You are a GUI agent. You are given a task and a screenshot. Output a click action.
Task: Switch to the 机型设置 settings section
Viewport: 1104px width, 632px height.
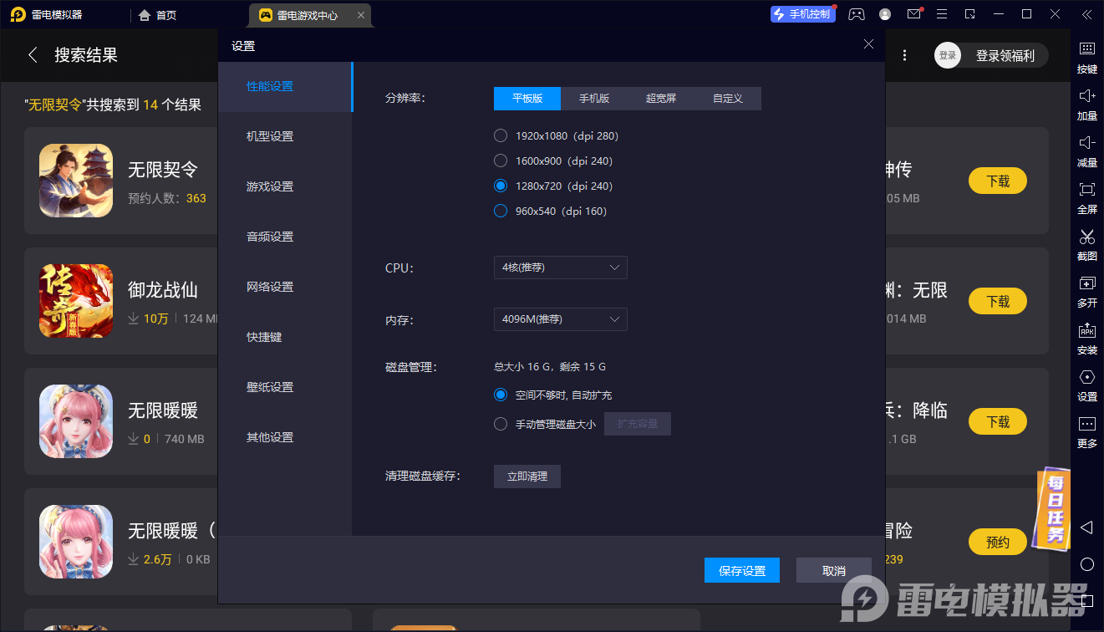coord(270,135)
